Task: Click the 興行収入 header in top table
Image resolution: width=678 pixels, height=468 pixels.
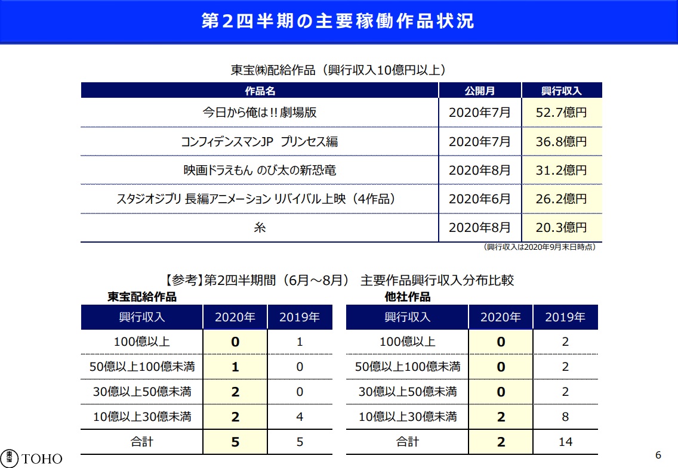Action: click(x=561, y=91)
